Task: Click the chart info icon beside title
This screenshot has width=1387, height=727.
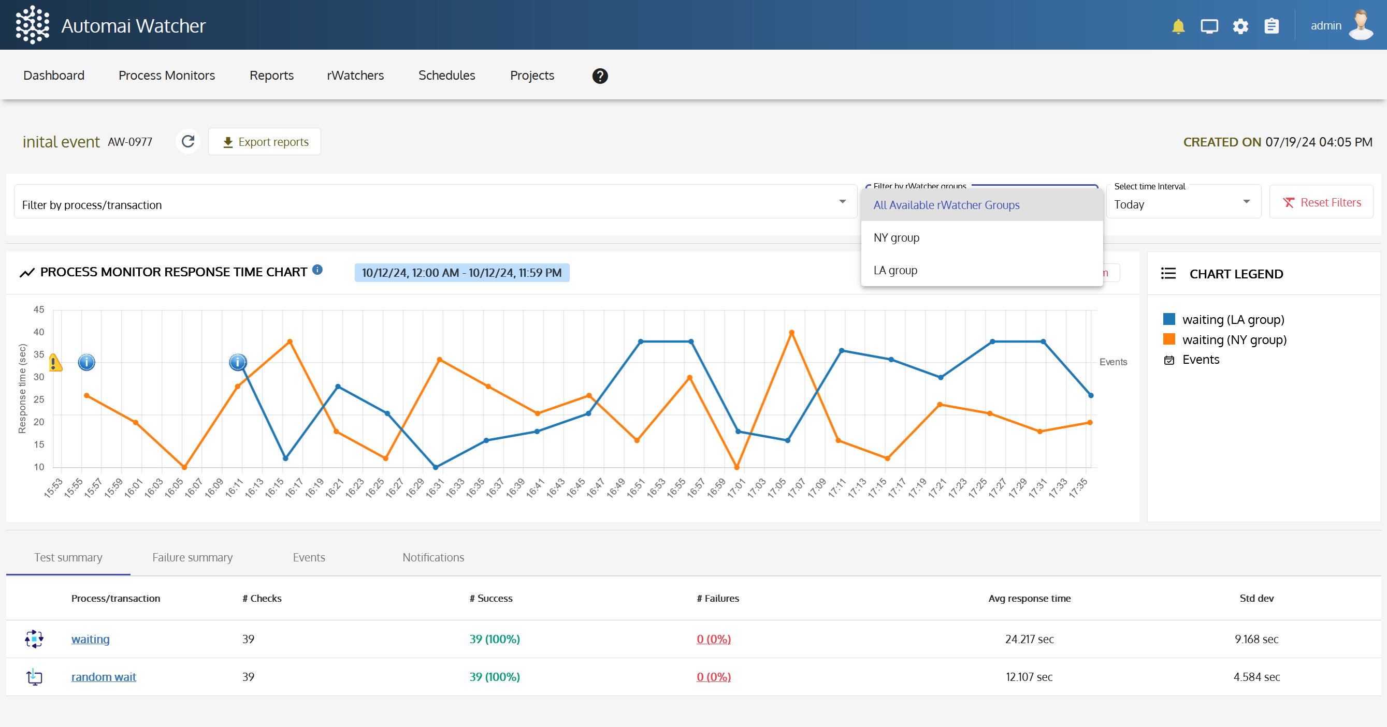Action: pyautogui.click(x=317, y=270)
